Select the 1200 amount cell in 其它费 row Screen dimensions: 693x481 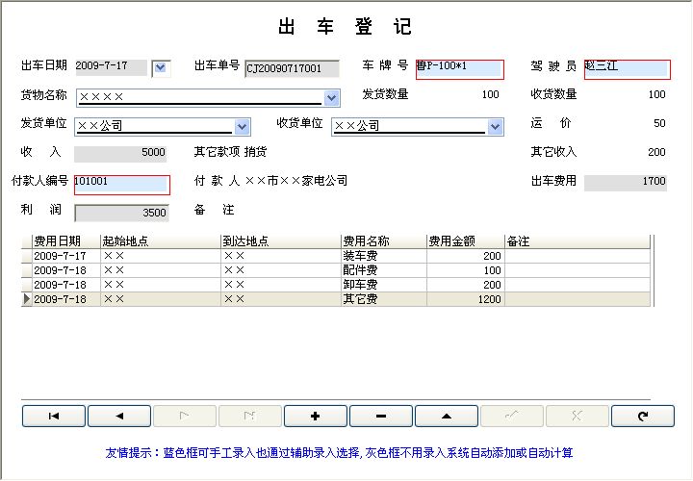click(465, 299)
